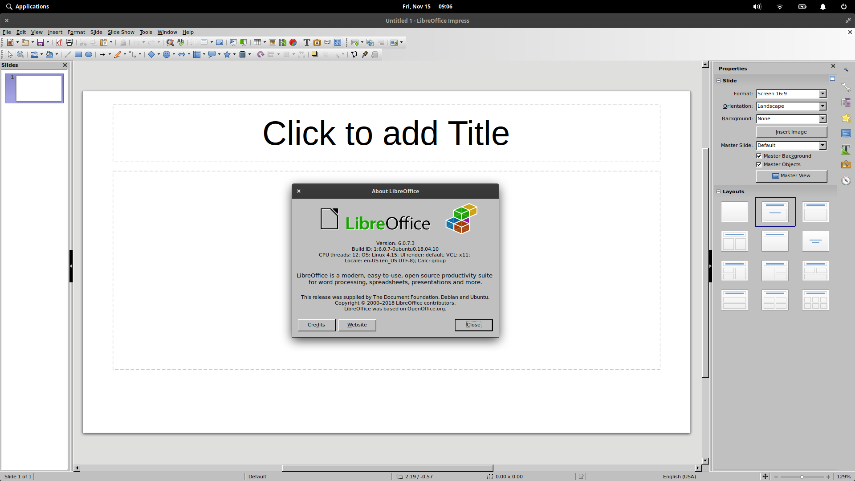Screen dimensions: 855x481
Task: Select the Ellipse drawing tool
Action: 88,54
